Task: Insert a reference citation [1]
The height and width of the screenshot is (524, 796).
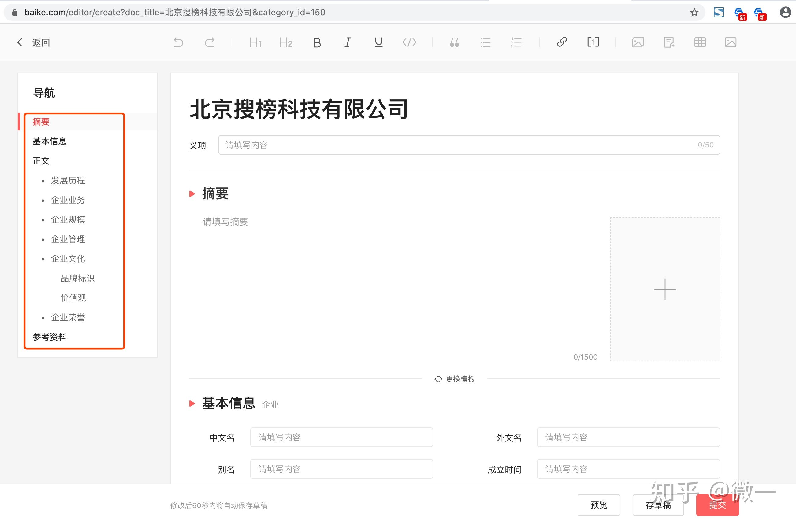Action: pyautogui.click(x=593, y=42)
